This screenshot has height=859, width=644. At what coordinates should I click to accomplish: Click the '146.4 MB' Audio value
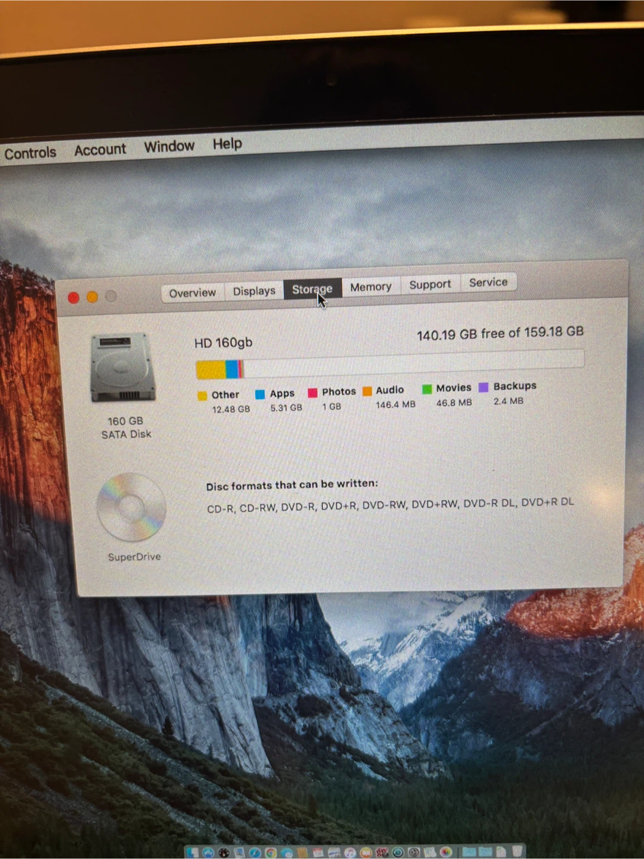point(395,404)
